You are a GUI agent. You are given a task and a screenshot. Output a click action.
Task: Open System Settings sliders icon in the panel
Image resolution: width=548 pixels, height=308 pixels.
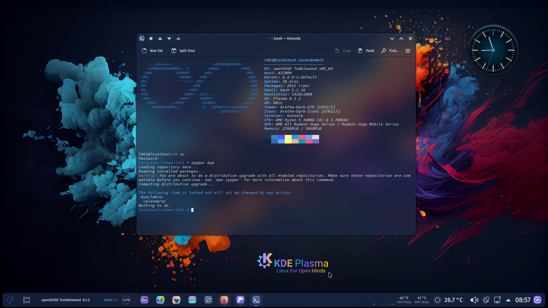pyautogui.click(x=208, y=300)
